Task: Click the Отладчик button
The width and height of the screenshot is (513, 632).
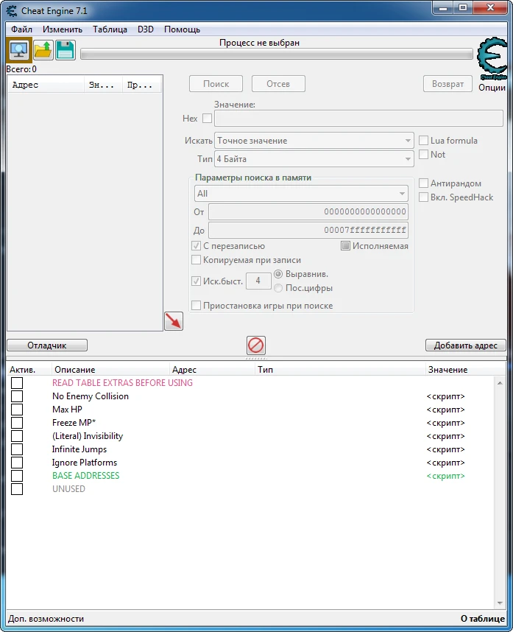Action: (x=47, y=345)
